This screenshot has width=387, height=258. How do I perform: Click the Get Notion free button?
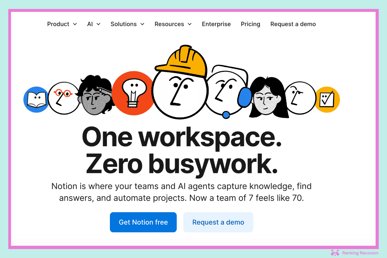click(143, 222)
